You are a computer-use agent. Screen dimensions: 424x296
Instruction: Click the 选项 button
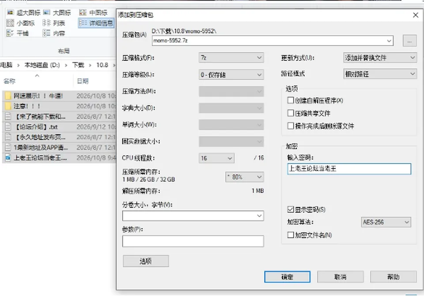point(146,261)
